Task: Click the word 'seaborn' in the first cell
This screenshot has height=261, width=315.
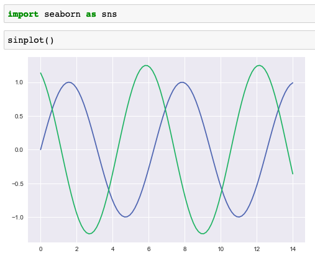Action: 62,14
